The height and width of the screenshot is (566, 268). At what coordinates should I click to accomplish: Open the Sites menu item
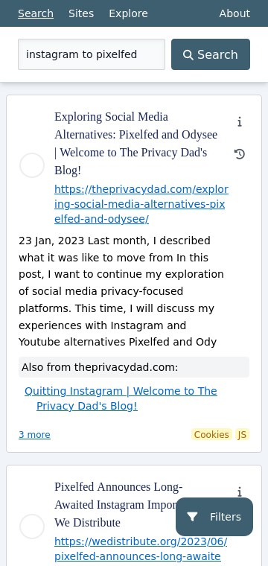click(81, 13)
